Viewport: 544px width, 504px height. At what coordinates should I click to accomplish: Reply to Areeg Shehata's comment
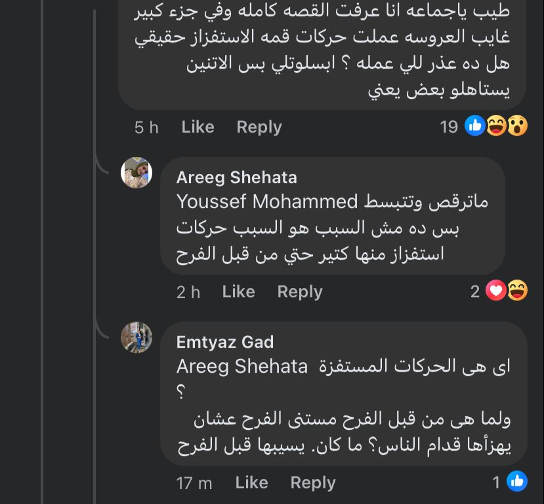[299, 291]
